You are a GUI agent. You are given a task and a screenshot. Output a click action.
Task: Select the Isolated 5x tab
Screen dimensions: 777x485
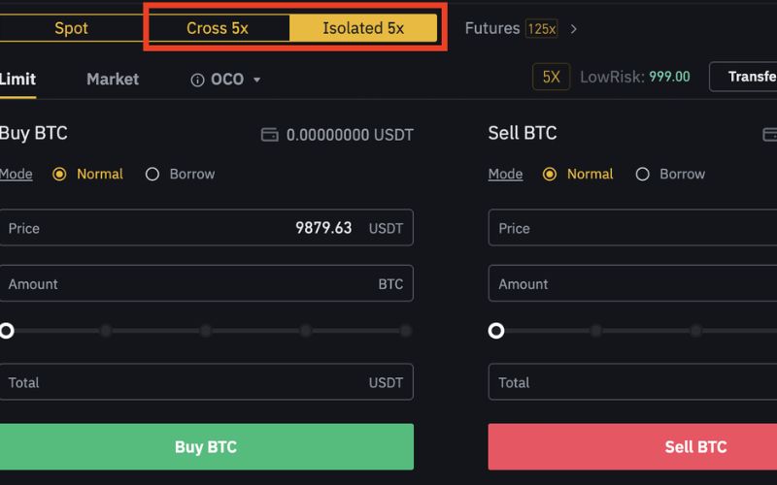tap(363, 28)
